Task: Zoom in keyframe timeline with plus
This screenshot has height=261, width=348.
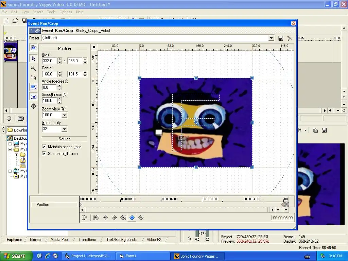Action: [x=278, y=210]
